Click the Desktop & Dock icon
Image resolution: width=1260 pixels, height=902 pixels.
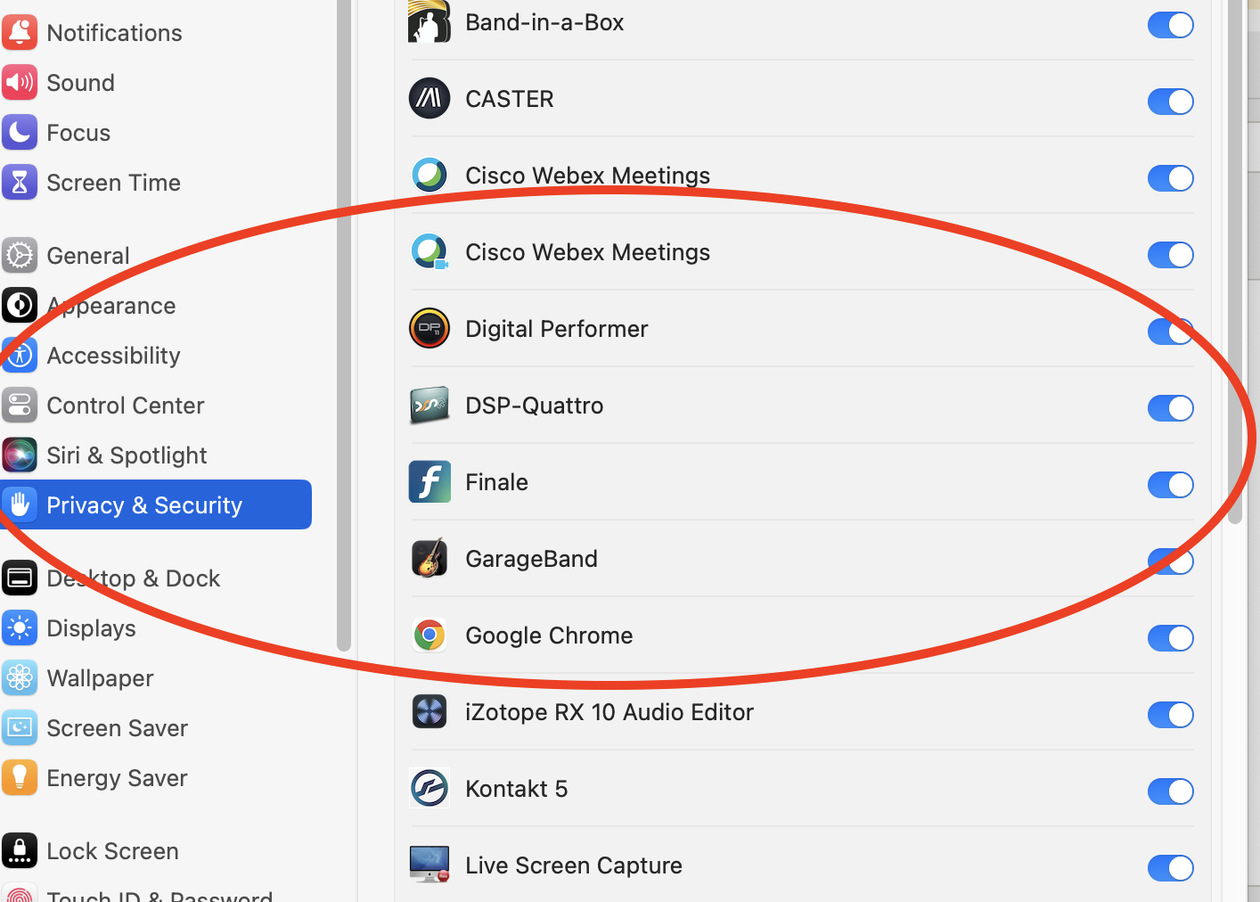click(x=20, y=578)
